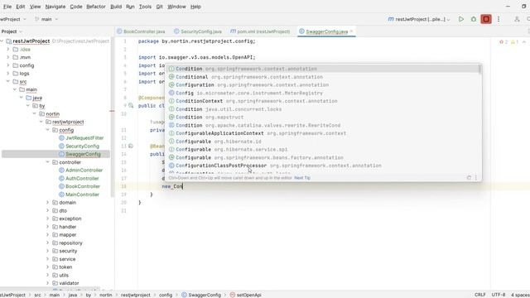Run the restJwtProject configuration
Image resolution: width=530 pixels, height=298 pixels.
tap(461, 19)
